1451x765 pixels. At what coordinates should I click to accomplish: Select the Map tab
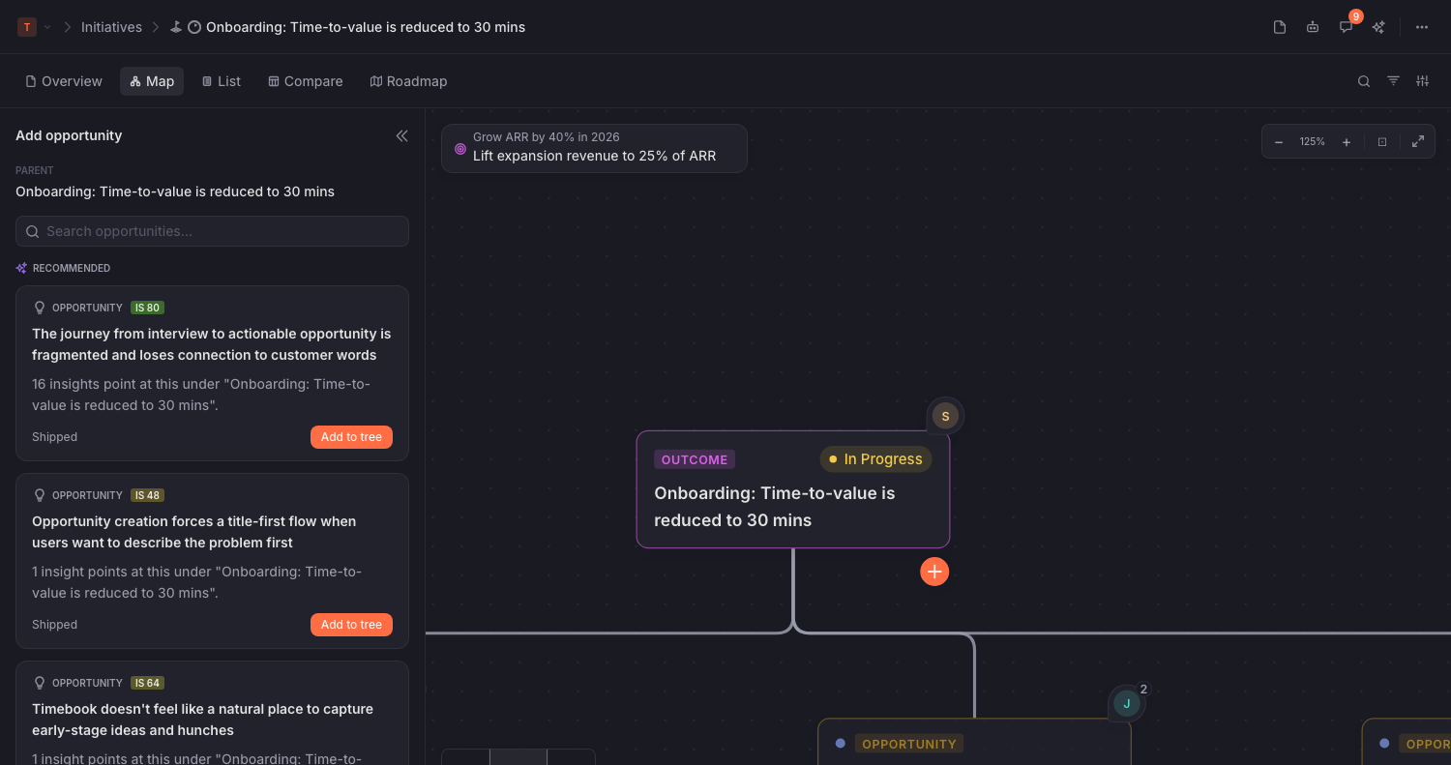pyautogui.click(x=152, y=81)
